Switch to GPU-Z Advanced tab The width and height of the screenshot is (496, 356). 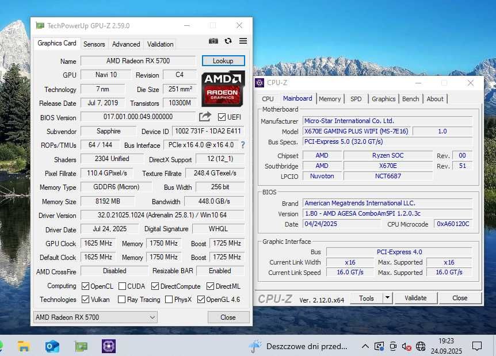click(x=126, y=44)
